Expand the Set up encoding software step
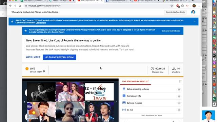This screenshot has width=217, height=122. pyautogui.click(x=179, y=89)
